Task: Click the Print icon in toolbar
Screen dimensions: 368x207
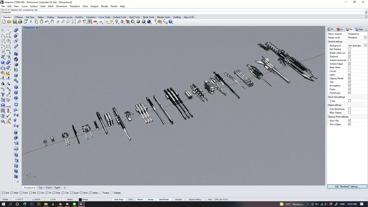Action: 20,22
